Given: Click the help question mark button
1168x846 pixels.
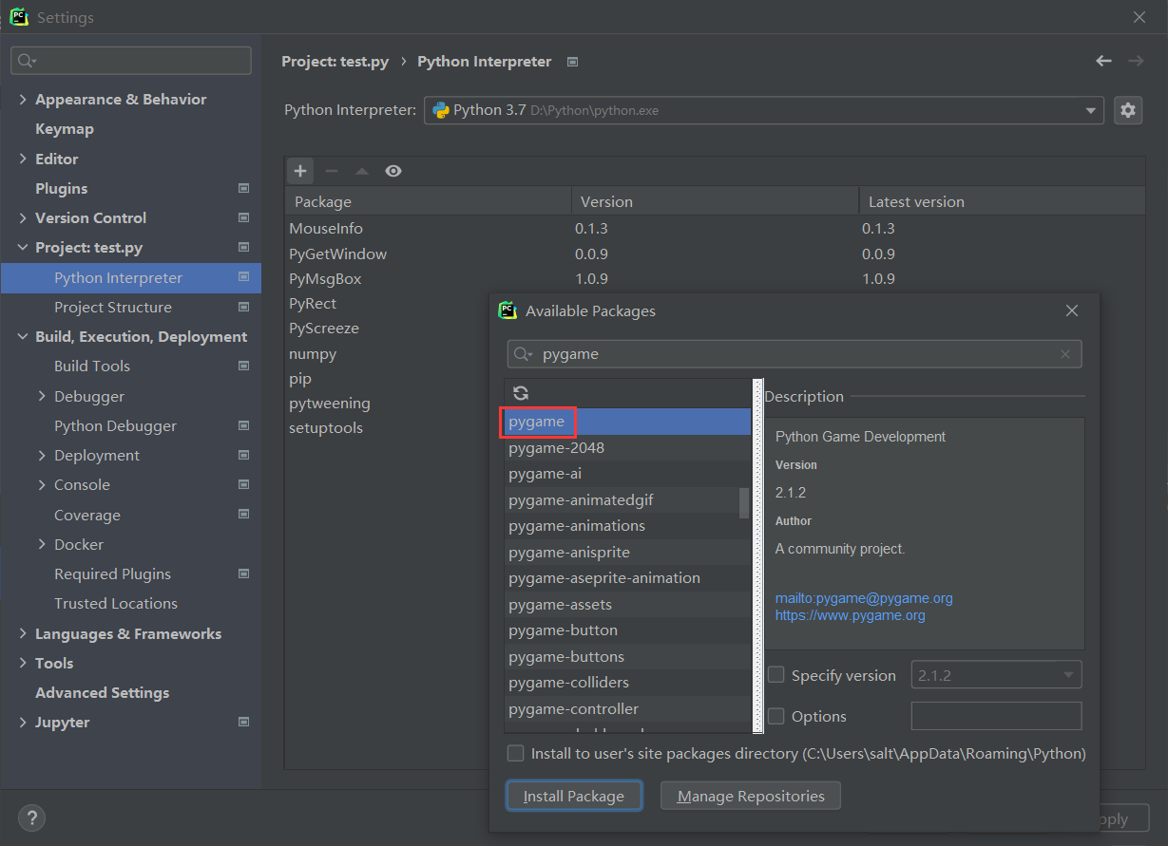Looking at the screenshot, I should (x=31, y=818).
